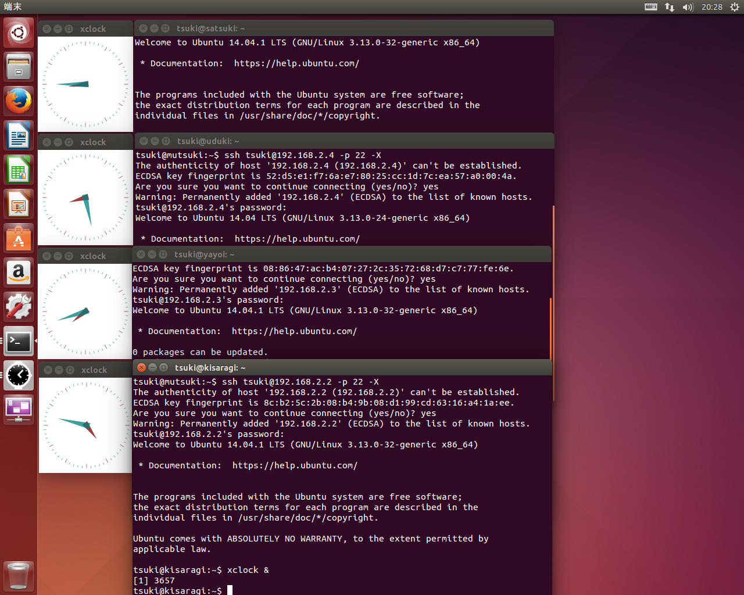Click the help.ubuntu.com link in tsuki@satsuki terminal
The width and height of the screenshot is (744, 595).
click(296, 63)
